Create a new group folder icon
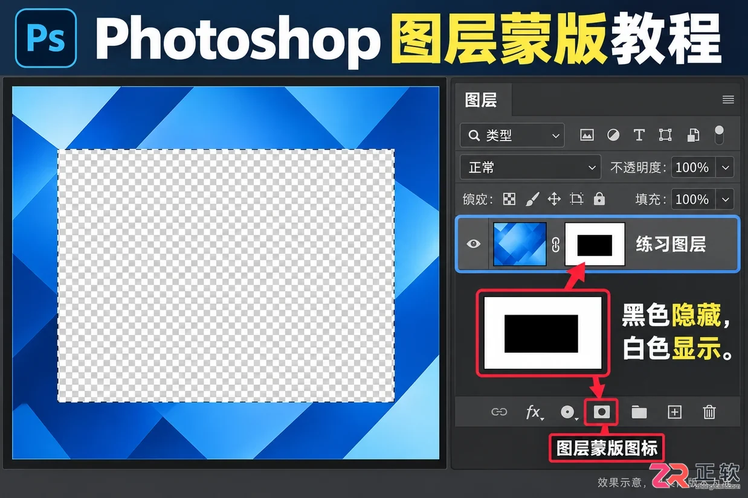The height and width of the screenshot is (498, 748). pos(639,412)
